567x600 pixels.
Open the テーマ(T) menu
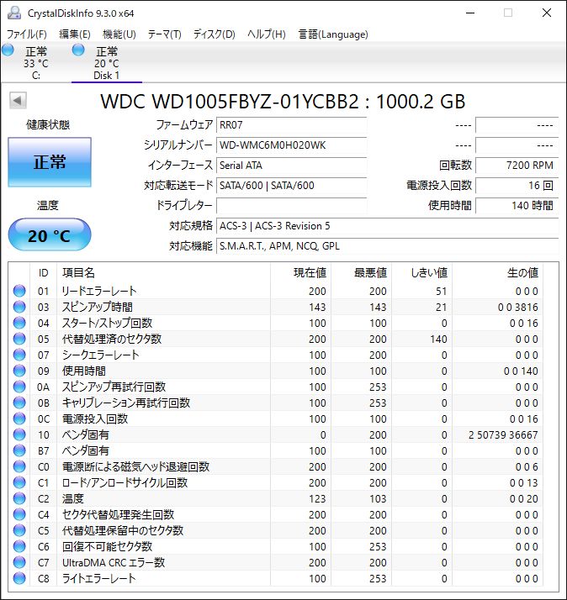pyautogui.click(x=165, y=34)
